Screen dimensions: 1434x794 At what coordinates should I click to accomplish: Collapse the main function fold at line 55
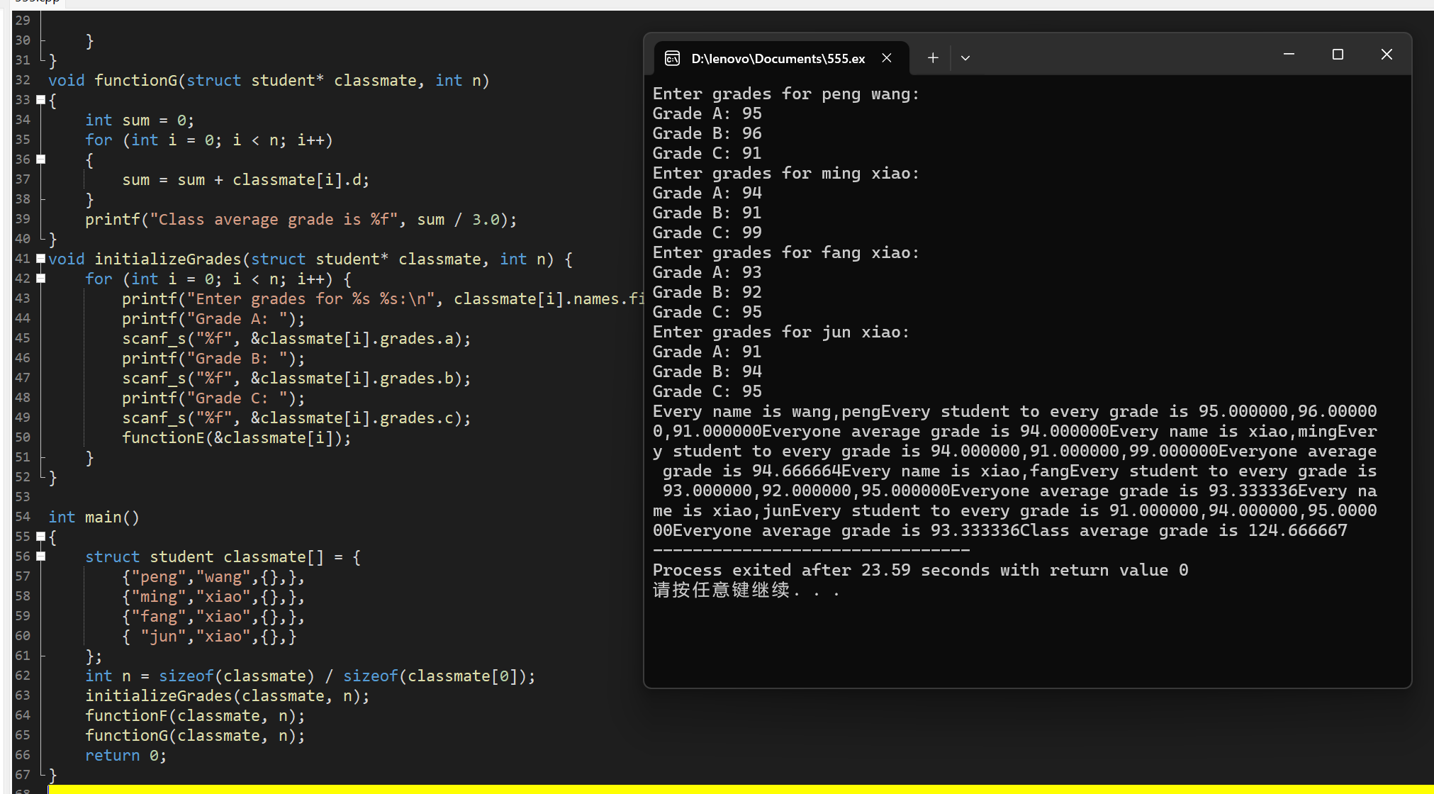click(41, 537)
